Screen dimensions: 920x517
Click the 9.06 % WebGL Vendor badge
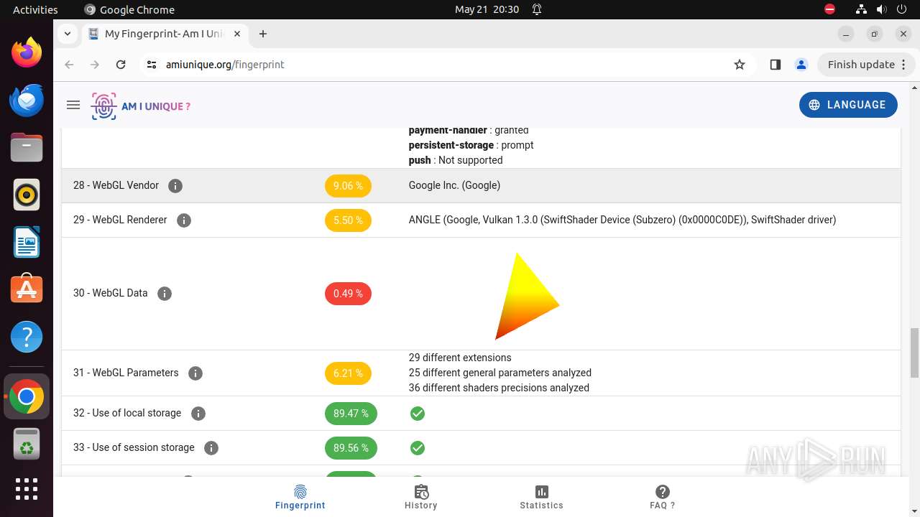(348, 186)
